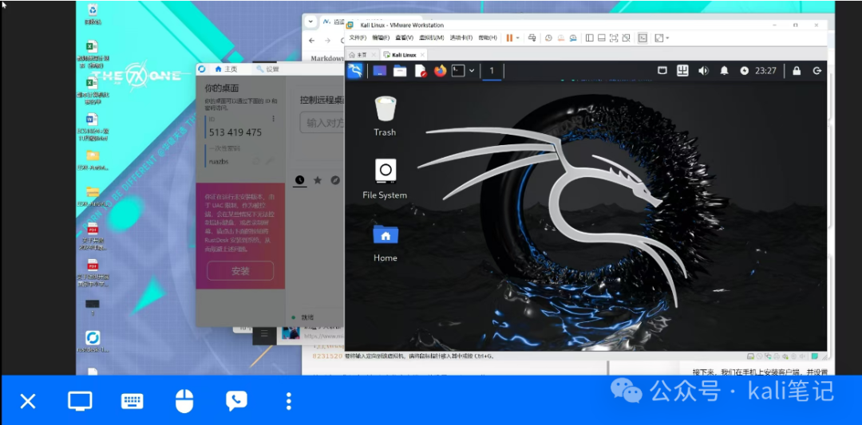
Task: Select RustDesk favorites star tab
Action: point(318,180)
